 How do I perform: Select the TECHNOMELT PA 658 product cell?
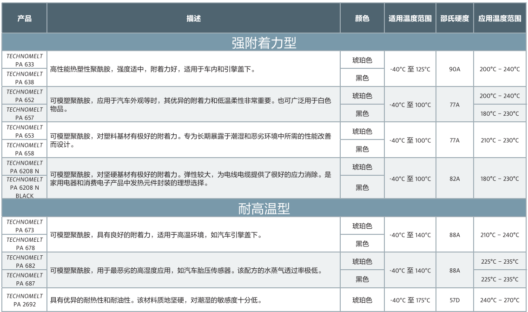pos(24,149)
